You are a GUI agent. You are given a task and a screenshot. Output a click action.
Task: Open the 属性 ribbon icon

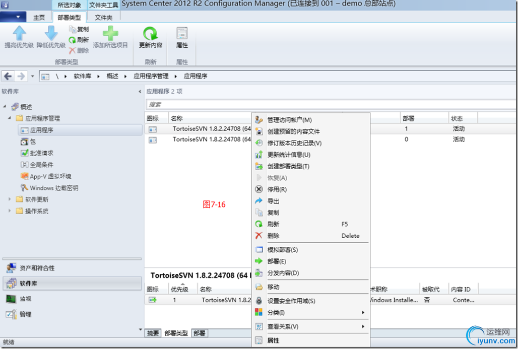[182, 34]
